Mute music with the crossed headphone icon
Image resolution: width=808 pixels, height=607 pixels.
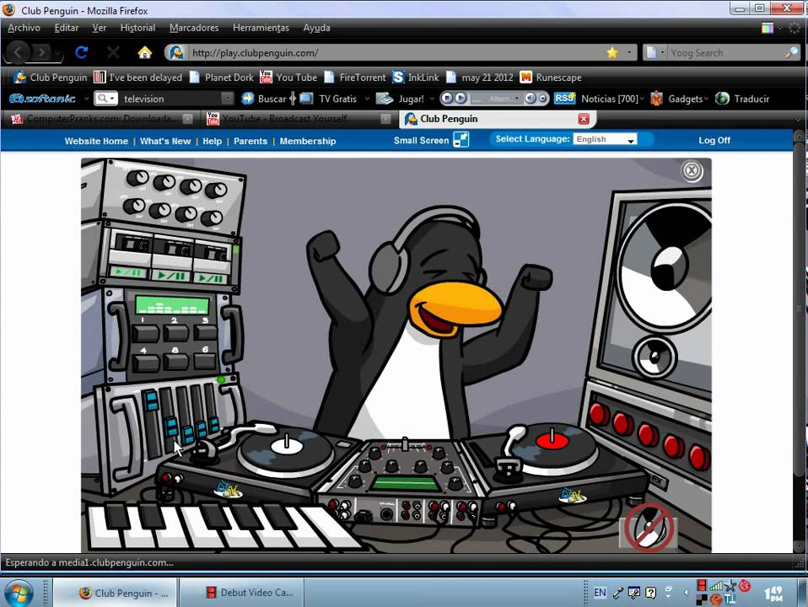[649, 528]
